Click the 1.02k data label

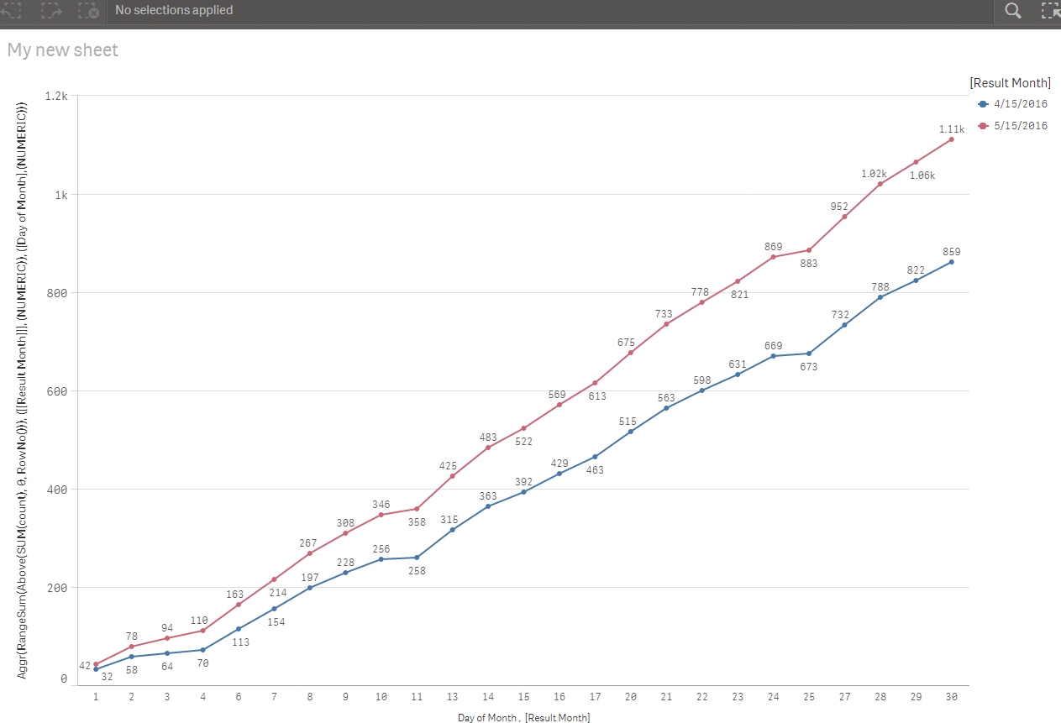[874, 174]
